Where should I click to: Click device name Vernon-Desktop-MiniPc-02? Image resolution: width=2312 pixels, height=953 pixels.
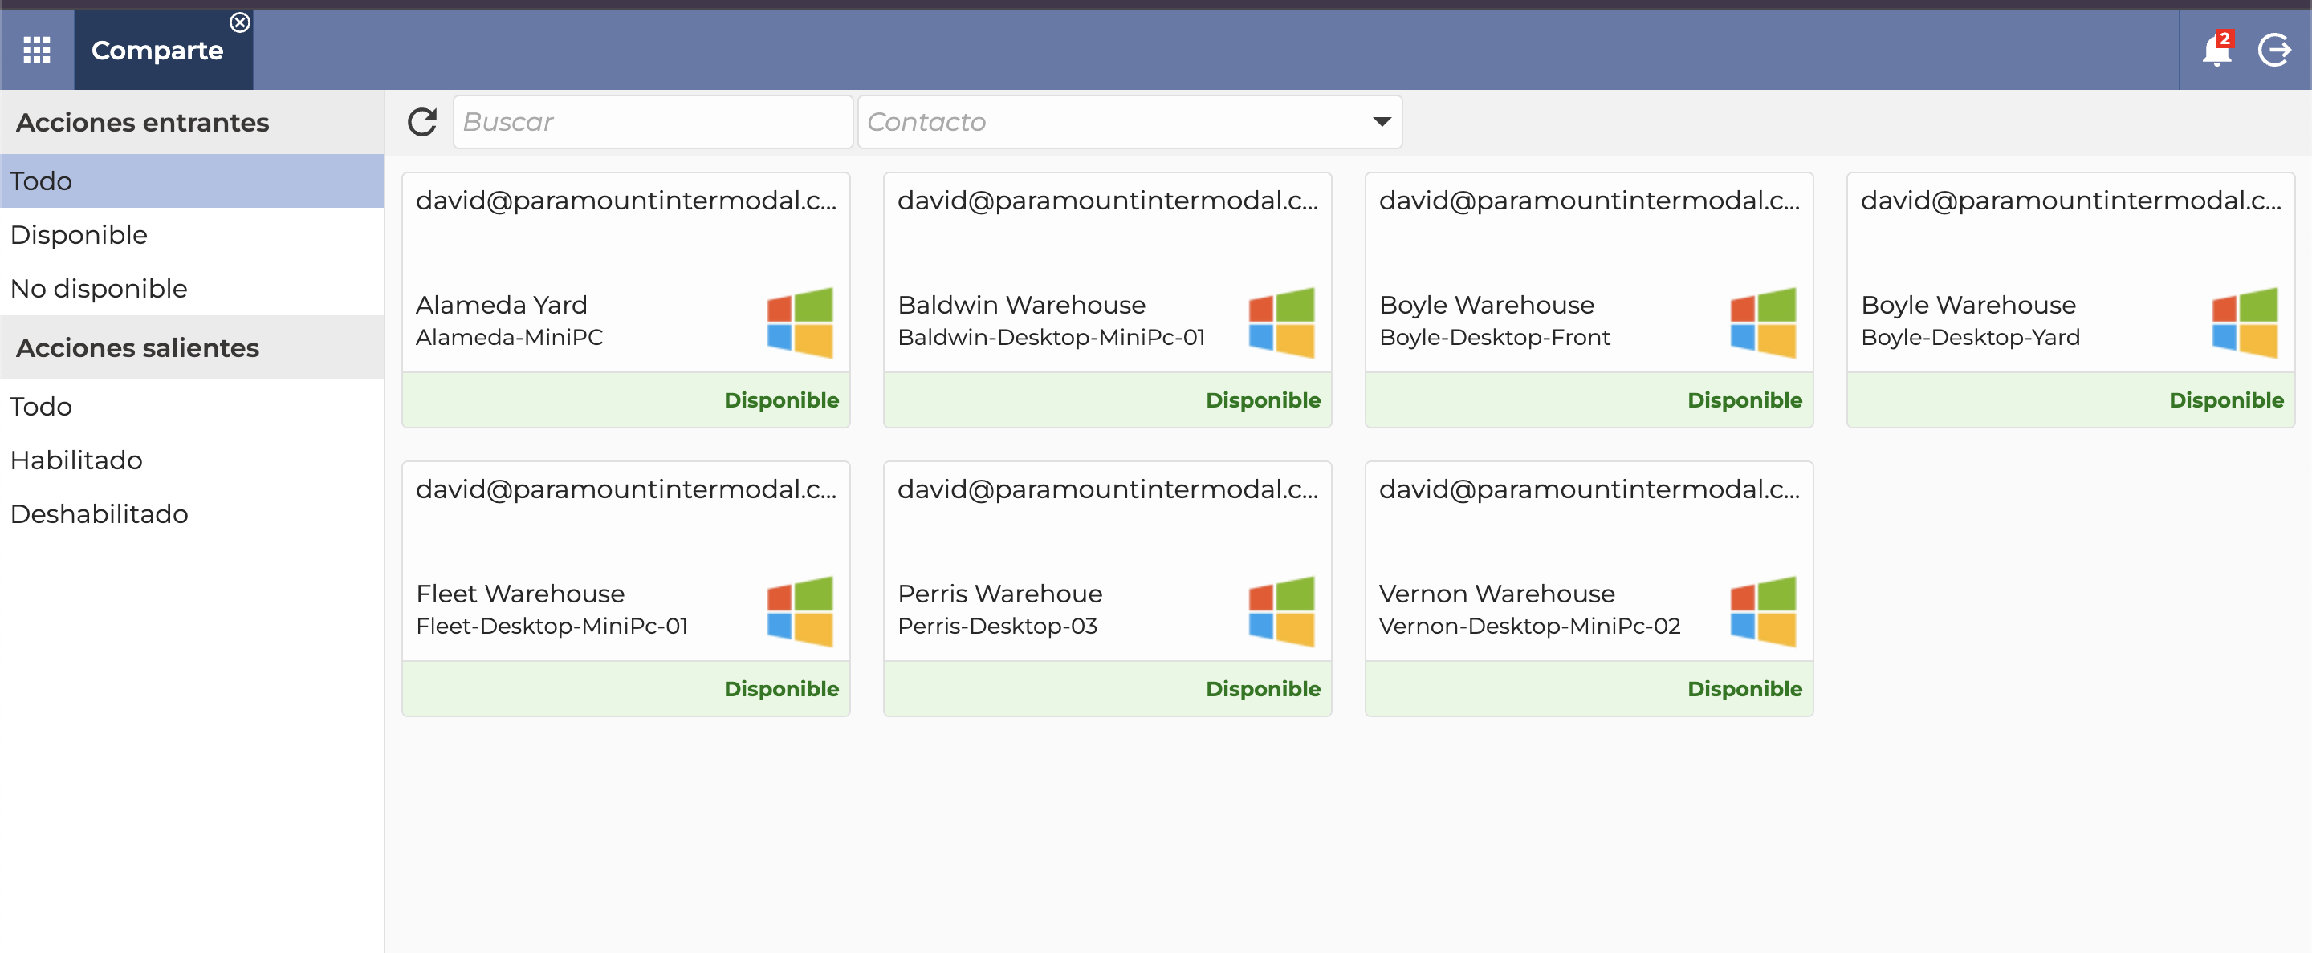[x=1529, y=626]
